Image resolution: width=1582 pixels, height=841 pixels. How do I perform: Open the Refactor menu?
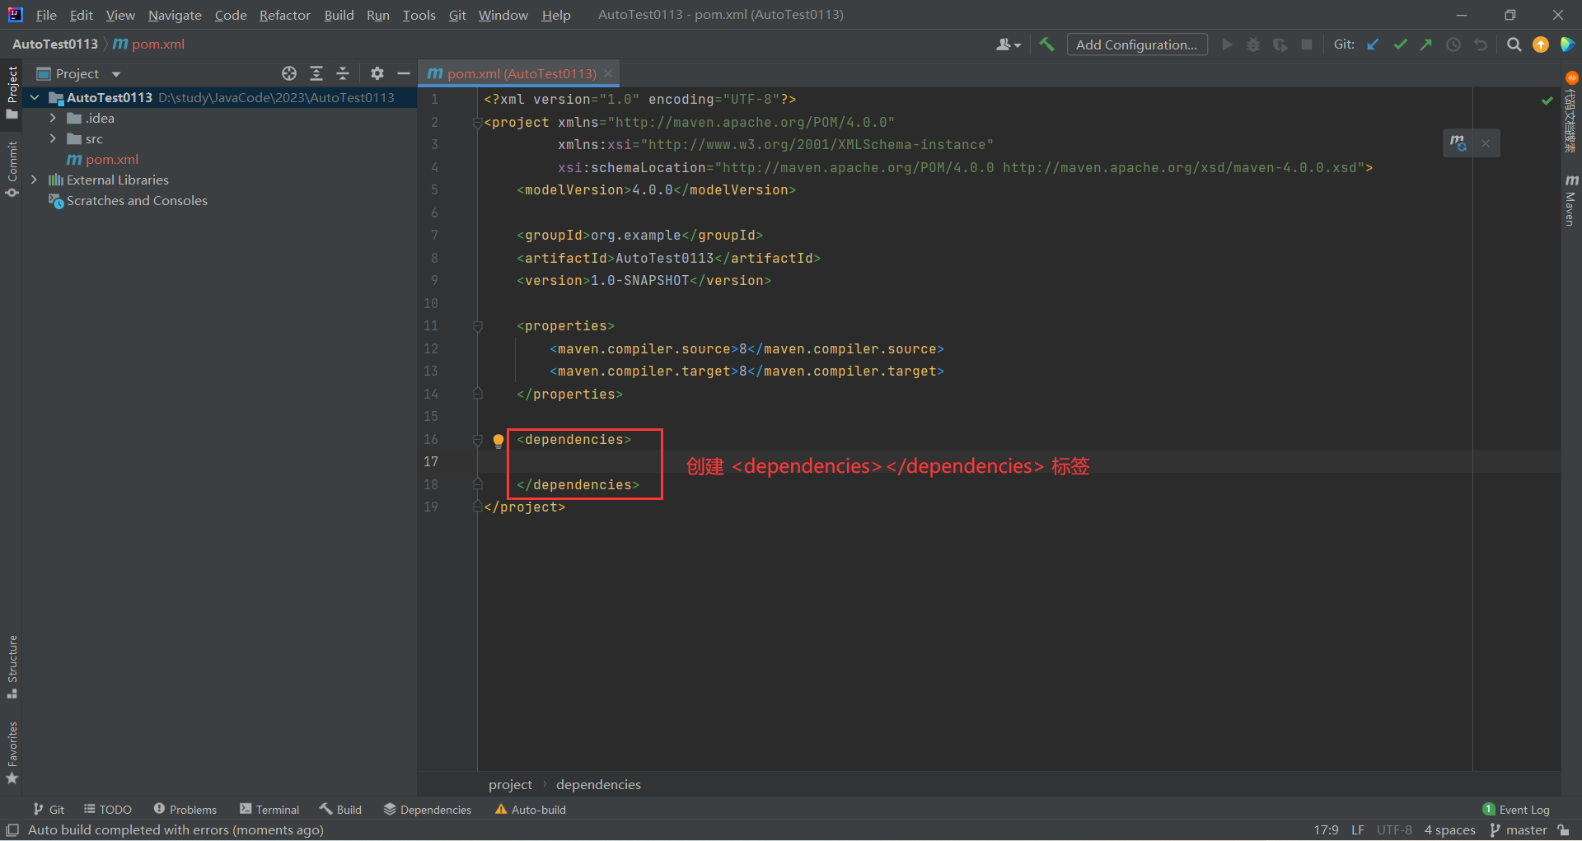[x=284, y=15]
